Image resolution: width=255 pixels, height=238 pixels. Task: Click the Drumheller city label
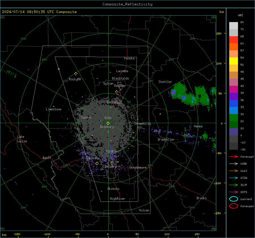[166, 140]
